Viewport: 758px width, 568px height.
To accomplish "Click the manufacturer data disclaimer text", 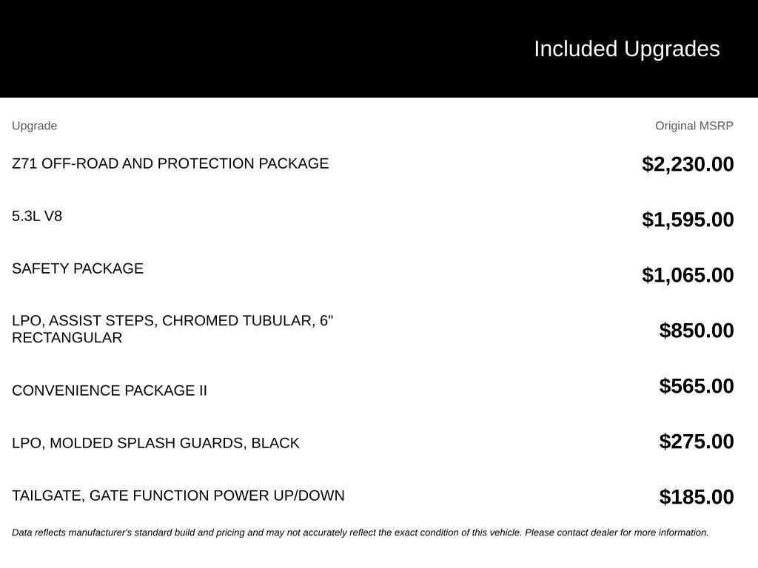I will (x=360, y=532).
